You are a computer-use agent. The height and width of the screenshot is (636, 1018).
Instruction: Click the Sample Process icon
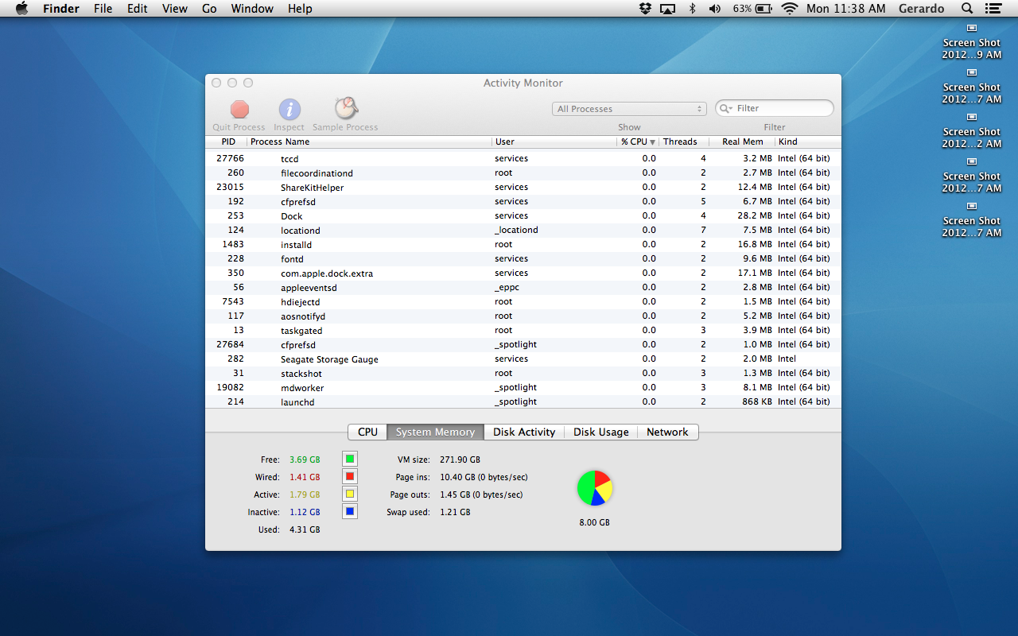(345, 109)
